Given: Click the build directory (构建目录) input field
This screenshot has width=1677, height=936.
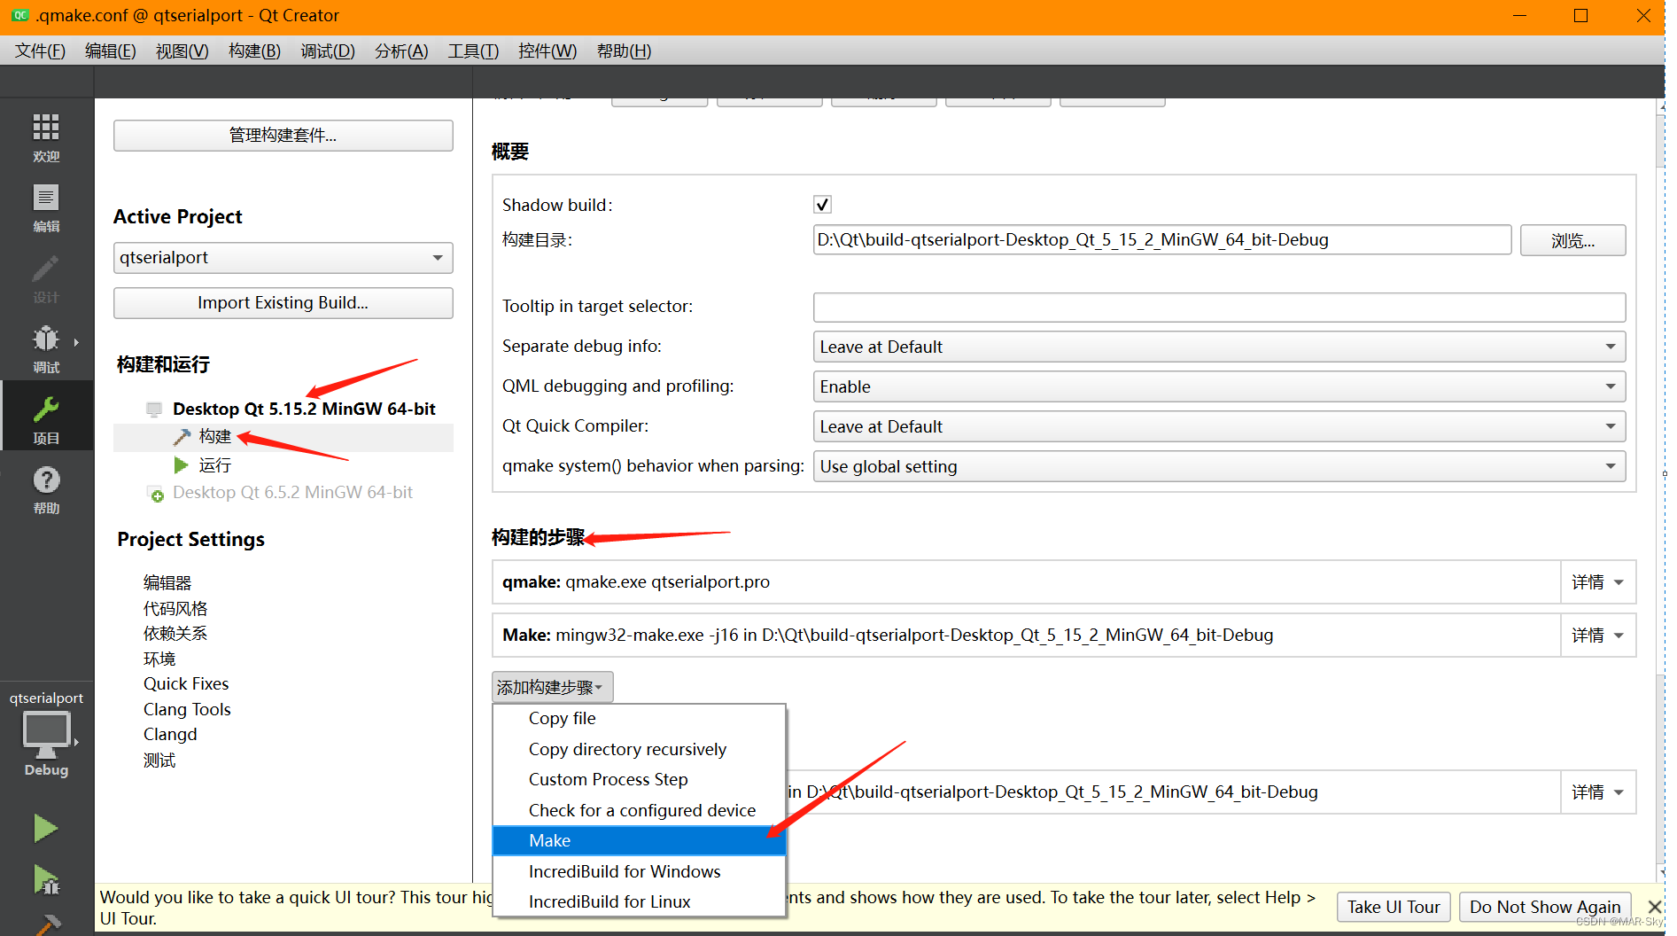Looking at the screenshot, I should tap(1161, 240).
